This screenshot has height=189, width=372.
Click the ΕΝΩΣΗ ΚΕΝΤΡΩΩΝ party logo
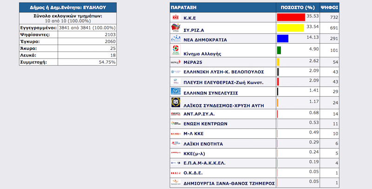(x=176, y=123)
